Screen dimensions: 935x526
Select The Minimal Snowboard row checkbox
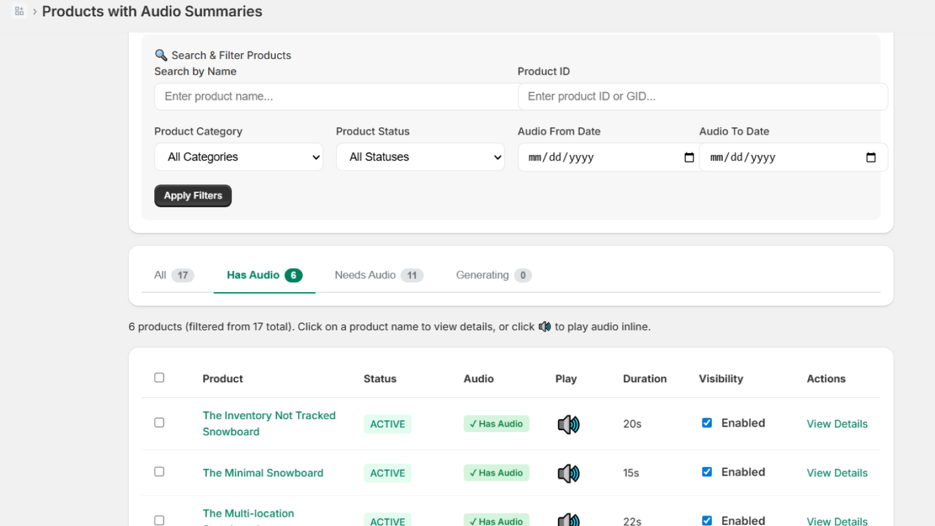(159, 472)
